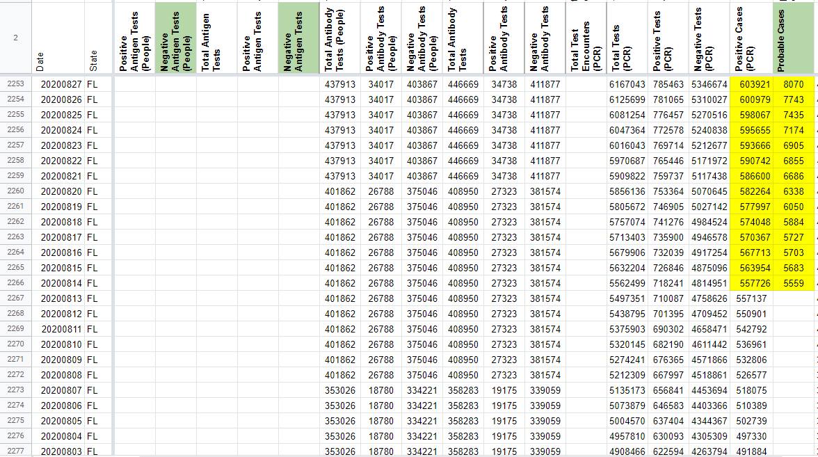Select positive cases cell 502739
The height and width of the screenshot is (457, 818).
pos(752,420)
